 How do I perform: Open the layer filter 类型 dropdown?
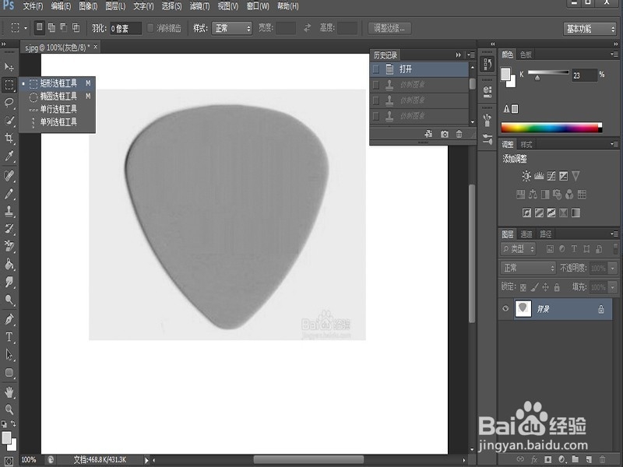pyautogui.click(x=518, y=249)
